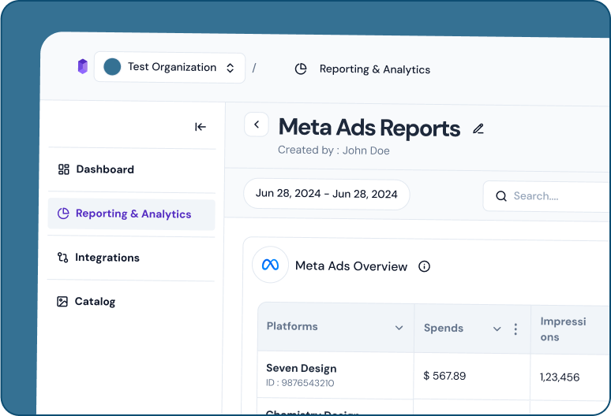Click the Meta Ads Overview title
This screenshot has height=416, width=611.
pos(351,266)
